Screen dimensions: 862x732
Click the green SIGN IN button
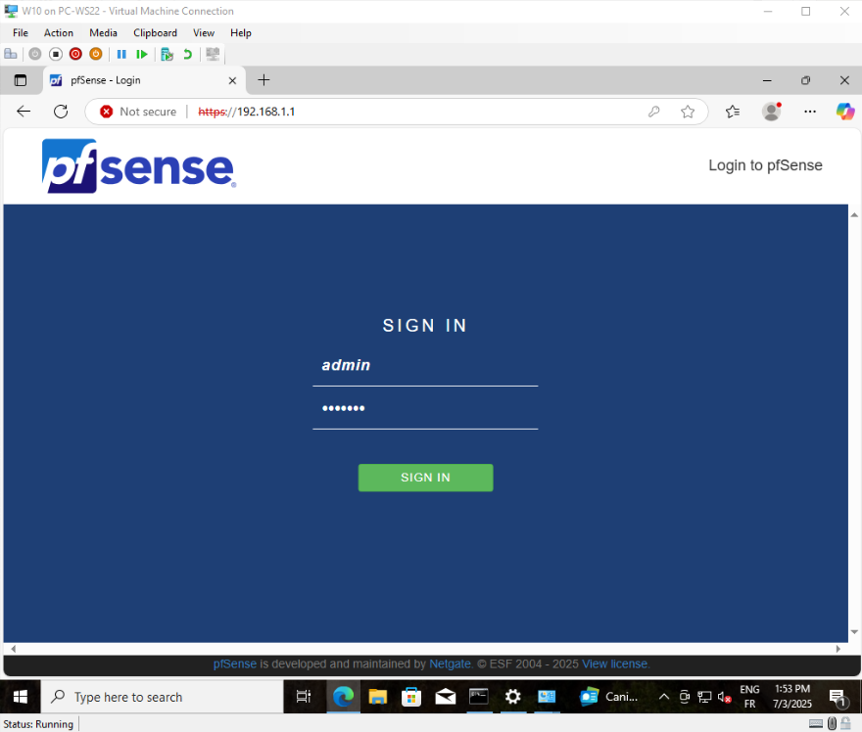click(x=425, y=478)
